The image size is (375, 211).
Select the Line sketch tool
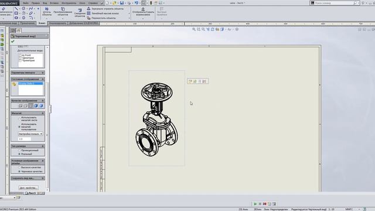click(x=16, y=9)
